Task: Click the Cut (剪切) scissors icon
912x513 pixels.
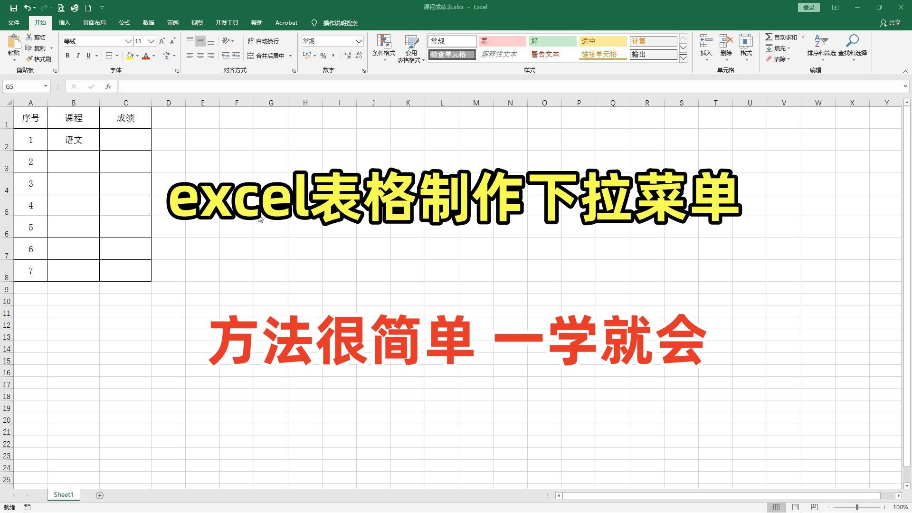Action: (29, 37)
